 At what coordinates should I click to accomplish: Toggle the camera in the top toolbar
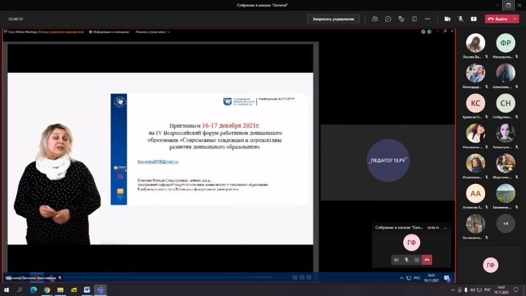447,19
